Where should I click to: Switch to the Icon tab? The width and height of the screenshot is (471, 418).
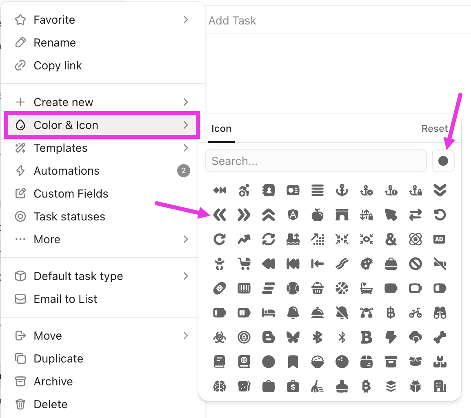221,129
